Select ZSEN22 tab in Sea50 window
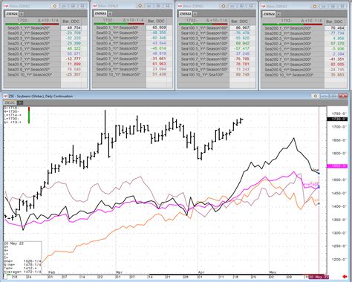The image size is (352, 282). pos(101,13)
